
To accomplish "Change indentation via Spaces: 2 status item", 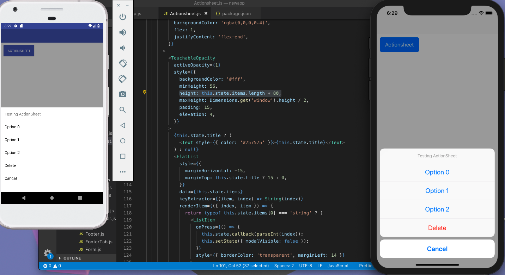I will click(284, 266).
